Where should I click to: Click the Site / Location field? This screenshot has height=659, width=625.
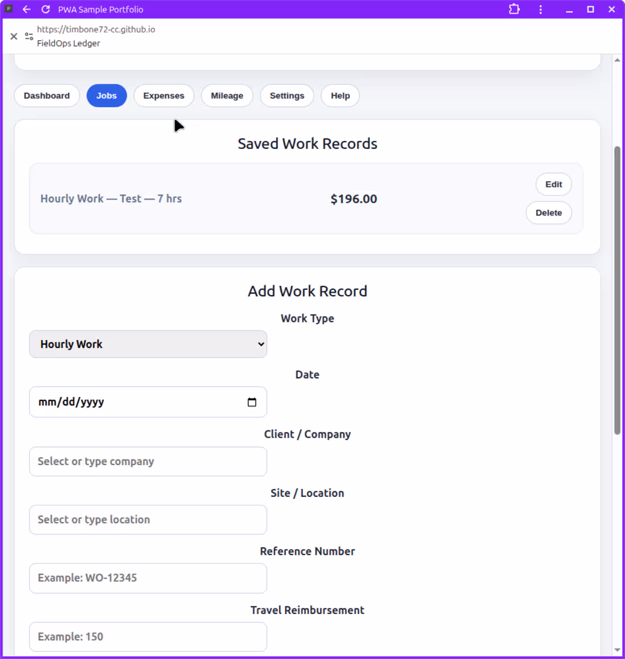click(x=148, y=520)
